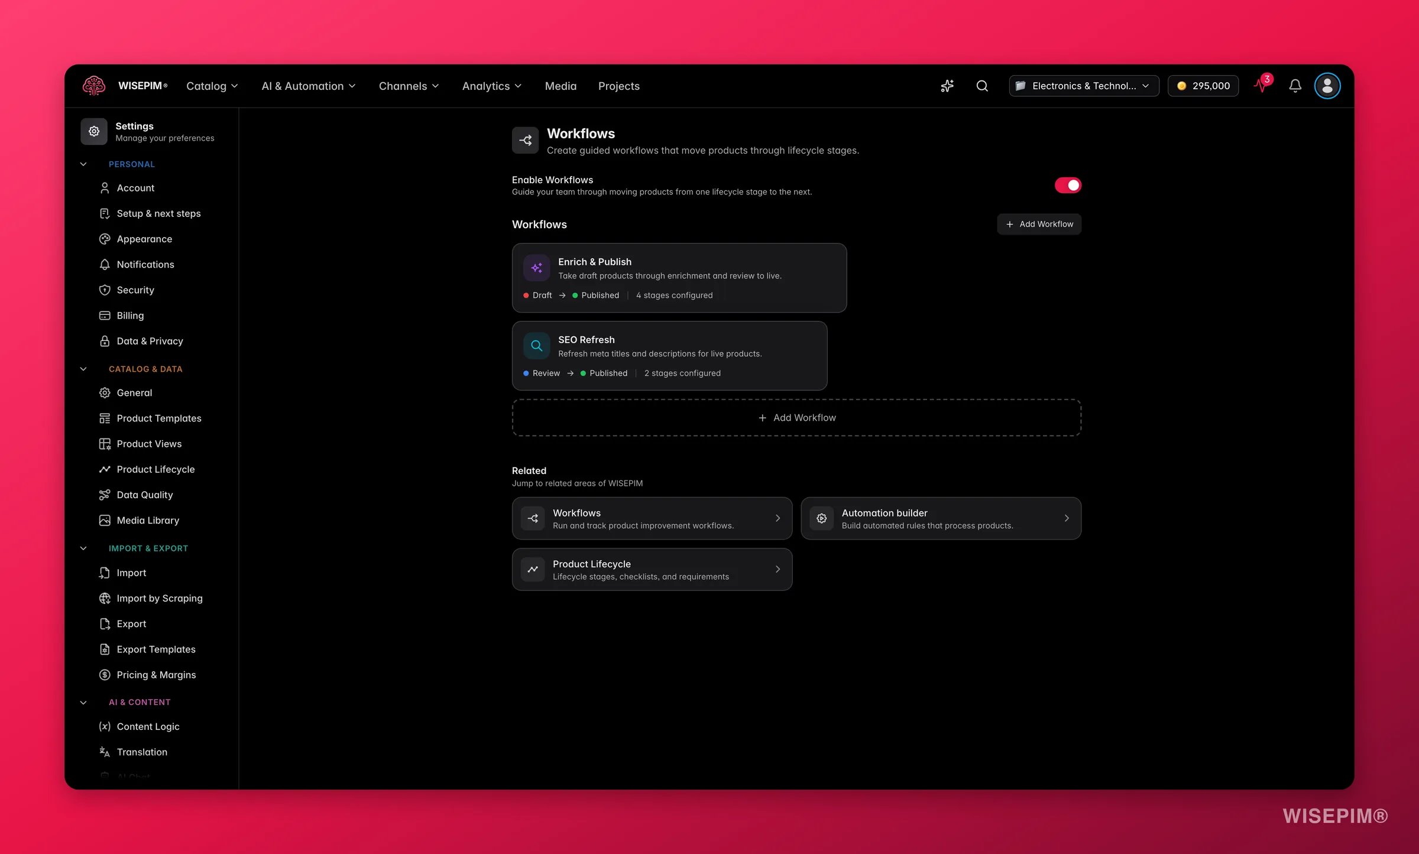This screenshot has height=854, width=1419.
Task: Click the 2 stages configured text
Action: pos(682,373)
